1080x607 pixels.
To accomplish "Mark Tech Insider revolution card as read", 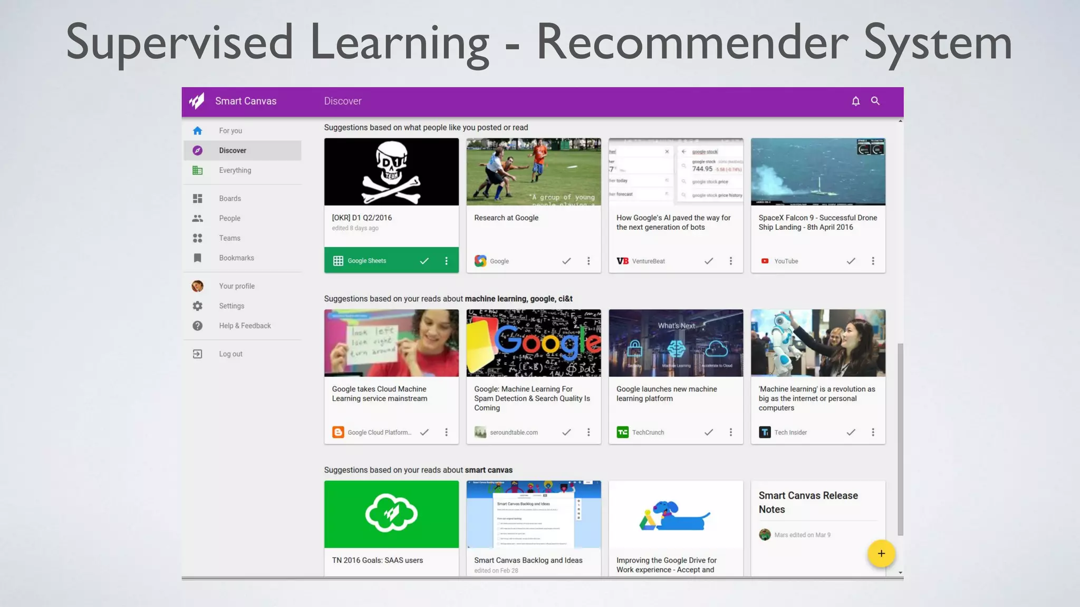I will click(x=851, y=432).
